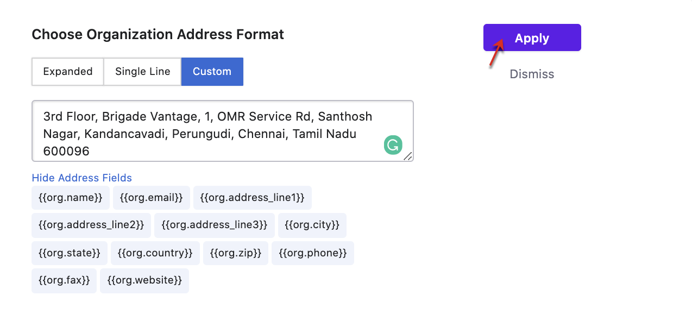Add the {{org.zip}} field tag
The width and height of the screenshot is (692, 314).
pos(236,253)
